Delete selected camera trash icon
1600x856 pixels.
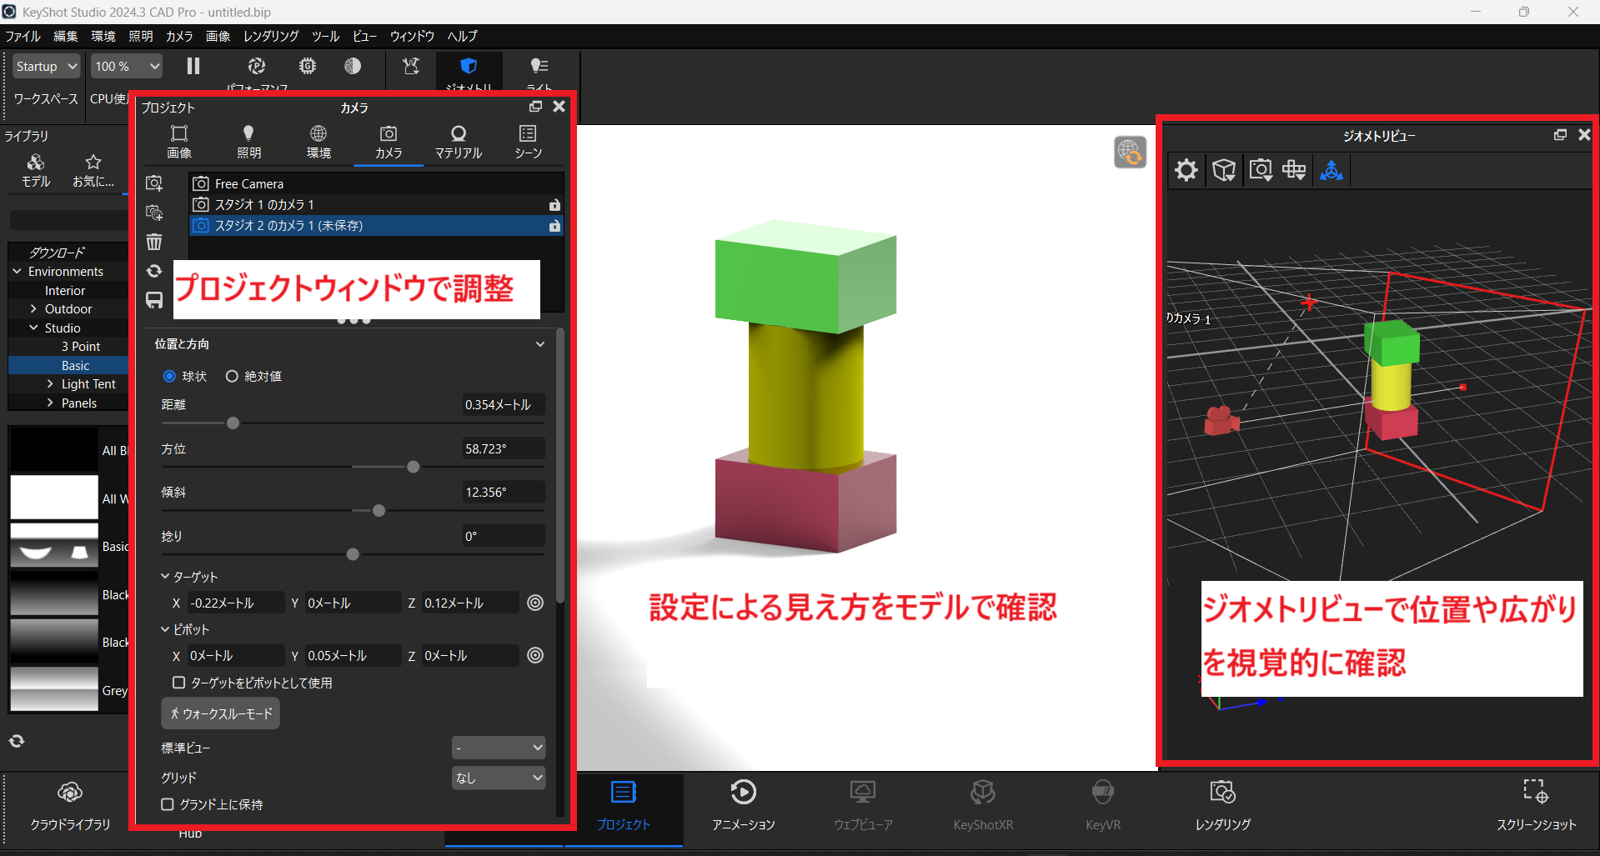154,242
